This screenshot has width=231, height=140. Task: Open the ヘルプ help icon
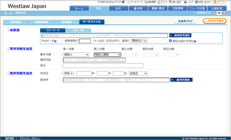189,2
